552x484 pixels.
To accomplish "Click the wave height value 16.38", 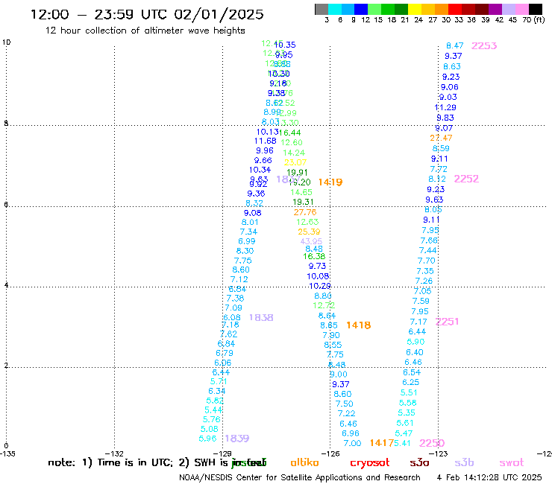I will pyautogui.click(x=314, y=257).
